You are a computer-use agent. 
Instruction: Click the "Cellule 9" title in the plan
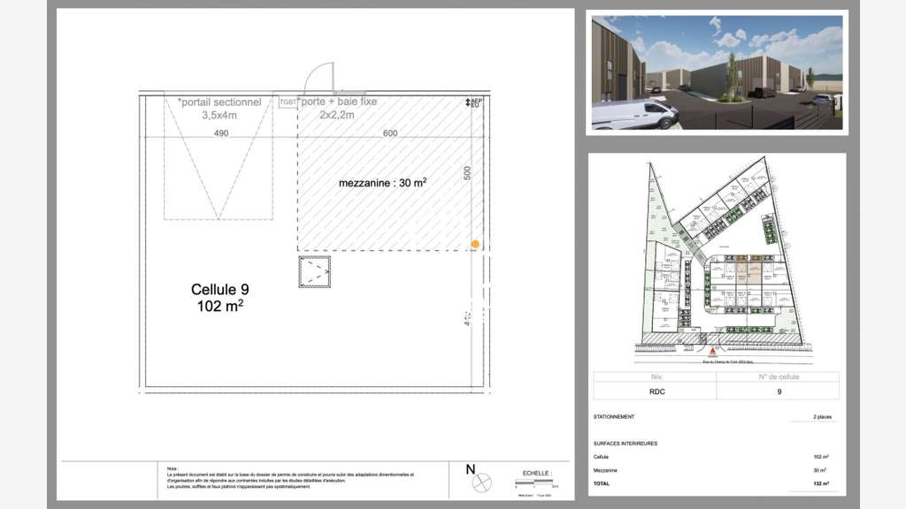pyautogui.click(x=220, y=289)
